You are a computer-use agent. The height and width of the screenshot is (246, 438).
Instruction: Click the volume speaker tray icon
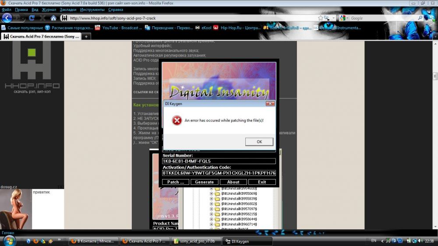coord(420,241)
